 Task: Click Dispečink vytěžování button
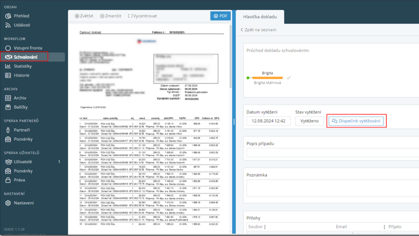coord(356,121)
